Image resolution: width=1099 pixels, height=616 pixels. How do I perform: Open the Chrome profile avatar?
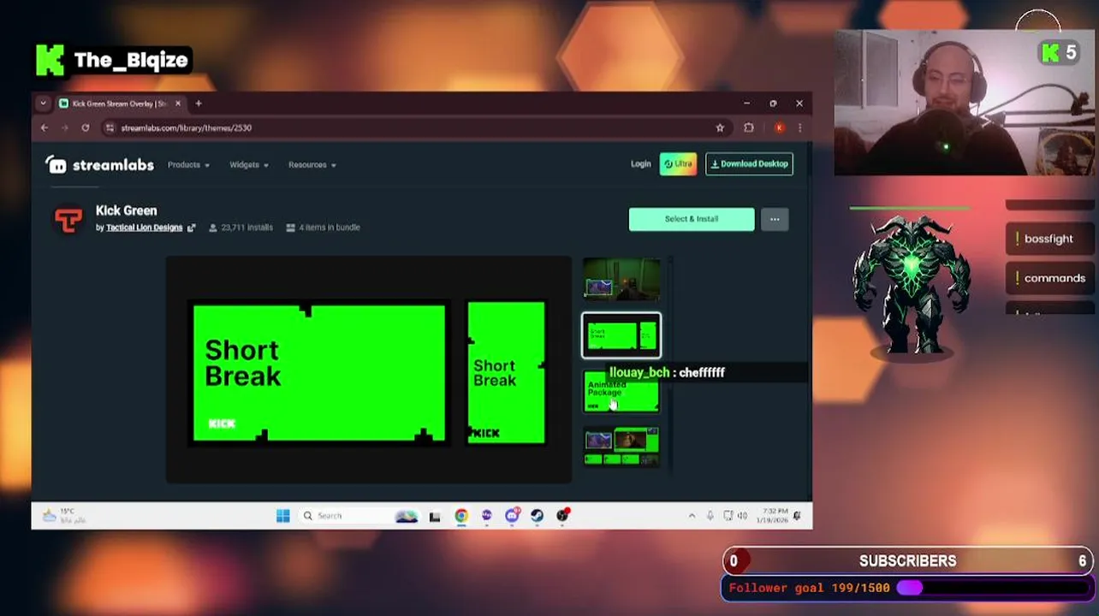[x=779, y=128]
